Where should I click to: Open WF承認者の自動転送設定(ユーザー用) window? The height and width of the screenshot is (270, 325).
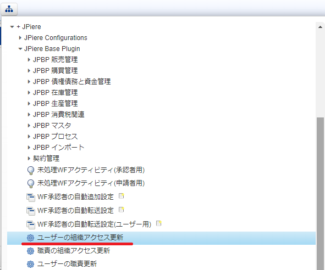(x=94, y=224)
